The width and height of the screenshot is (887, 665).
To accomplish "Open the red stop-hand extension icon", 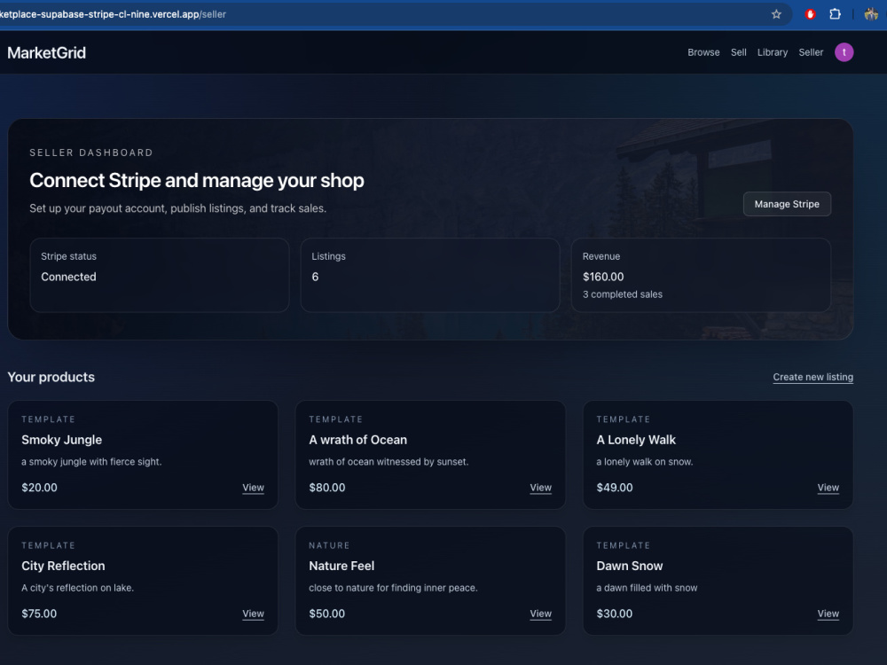I will 810,14.
